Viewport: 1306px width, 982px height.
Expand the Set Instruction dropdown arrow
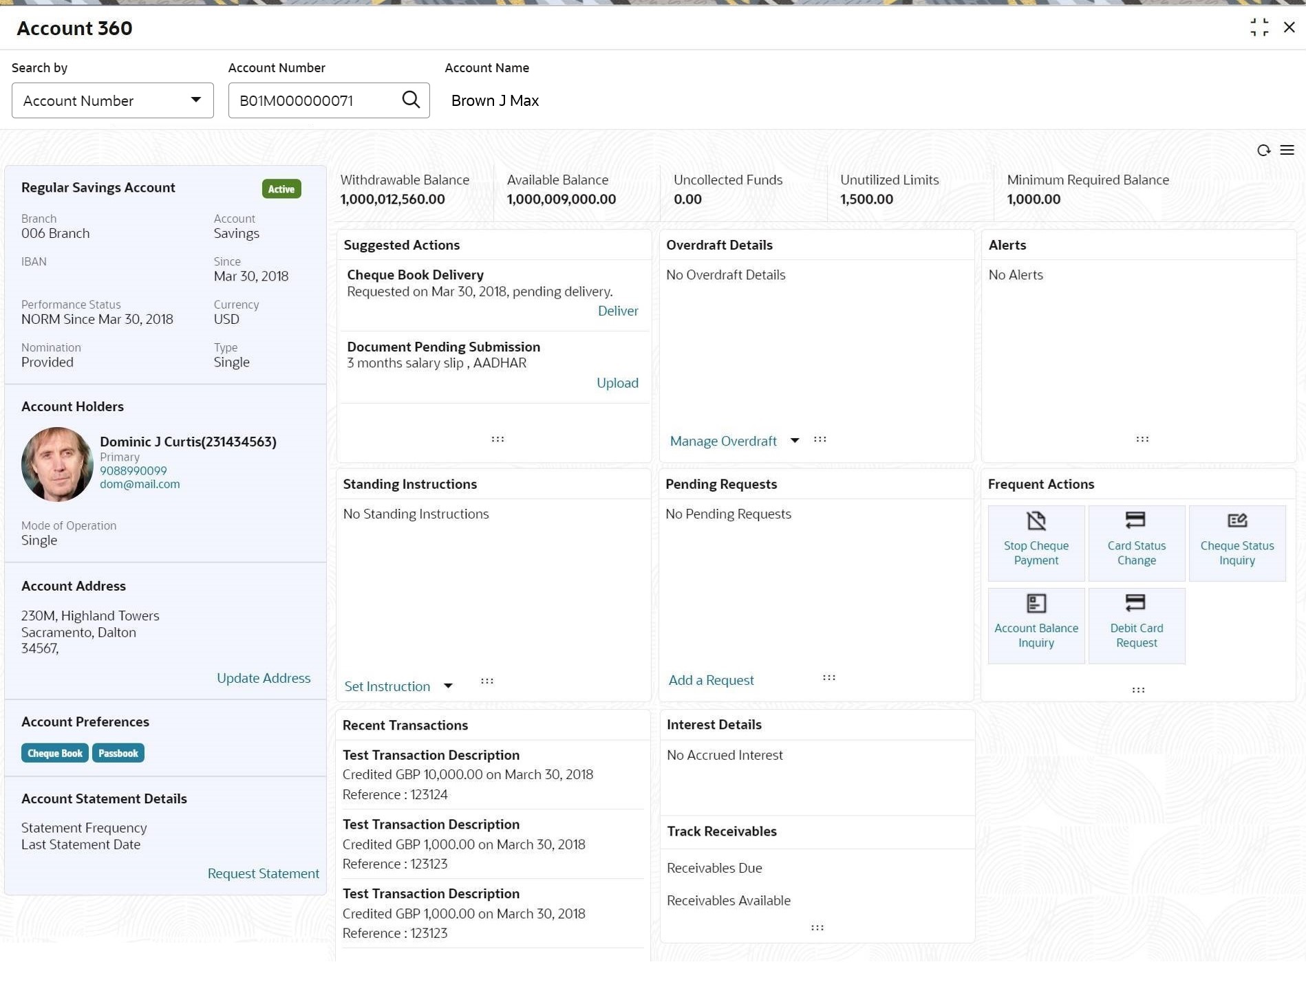click(x=448, y=686)
